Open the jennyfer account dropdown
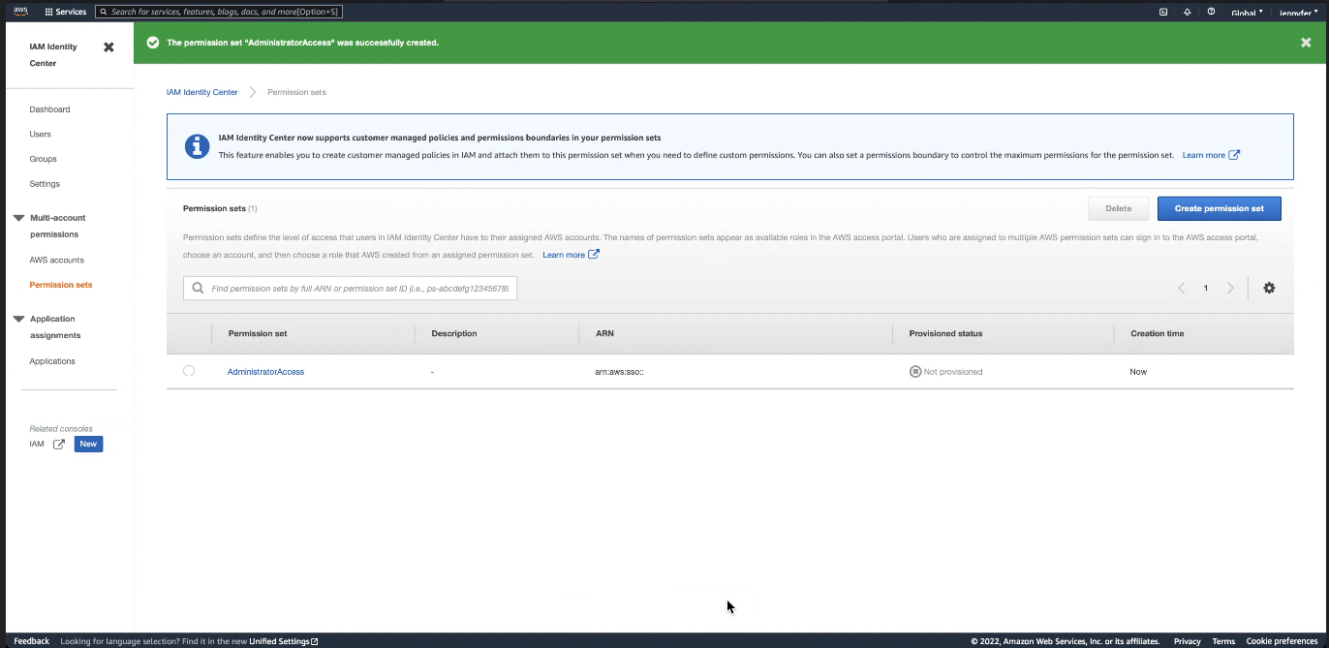The image size is (1329, 648). (1299, 13)
